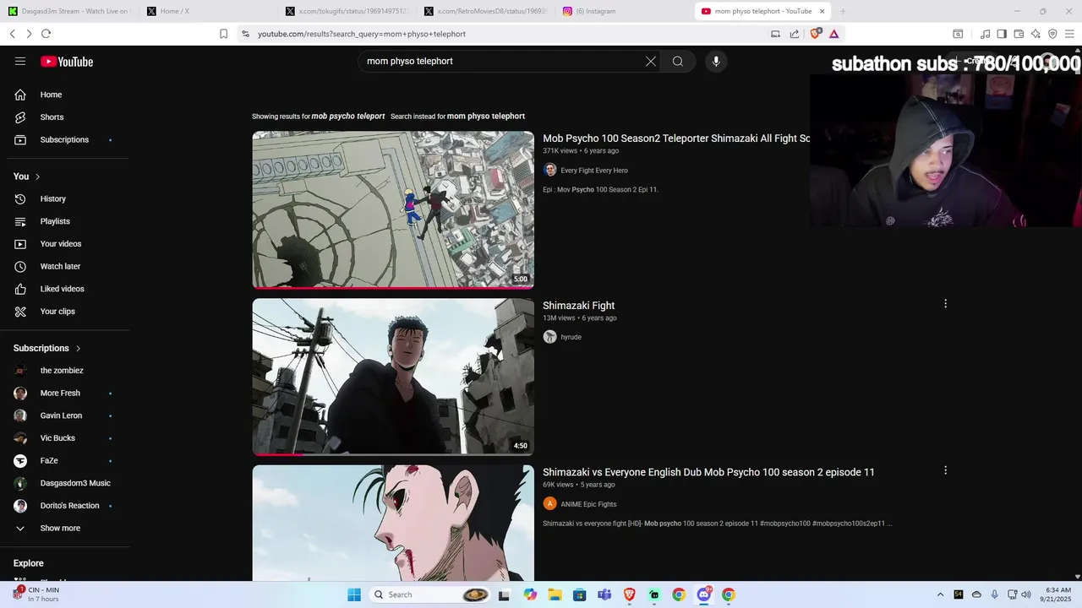Screen dimensions: 1082x608
Task: Open more options for Shimazaki vs Everyone video
Action: point(945,470)
